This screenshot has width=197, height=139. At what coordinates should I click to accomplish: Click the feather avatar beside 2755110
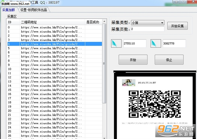(x=116, y=43)
